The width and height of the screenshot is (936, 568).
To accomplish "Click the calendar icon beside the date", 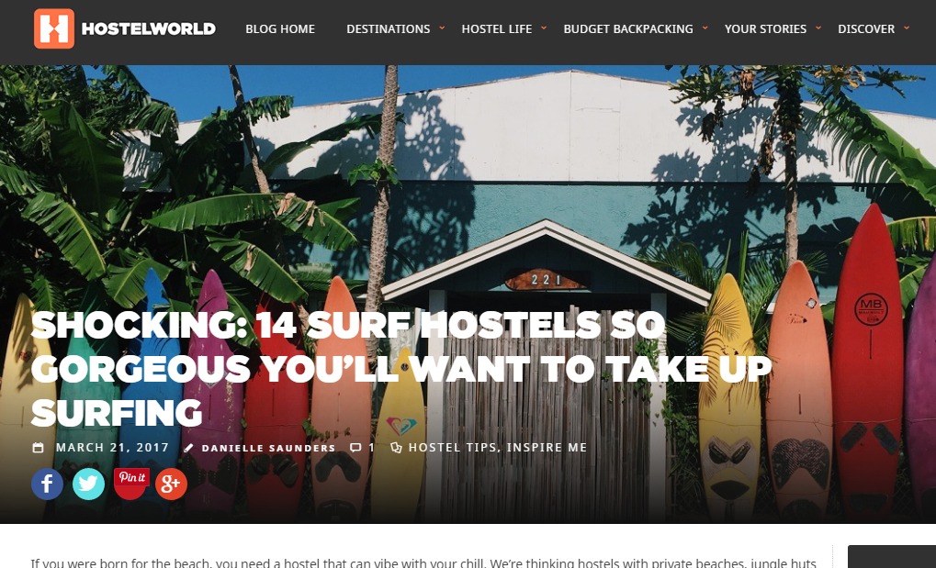I will tap(38, 448).
